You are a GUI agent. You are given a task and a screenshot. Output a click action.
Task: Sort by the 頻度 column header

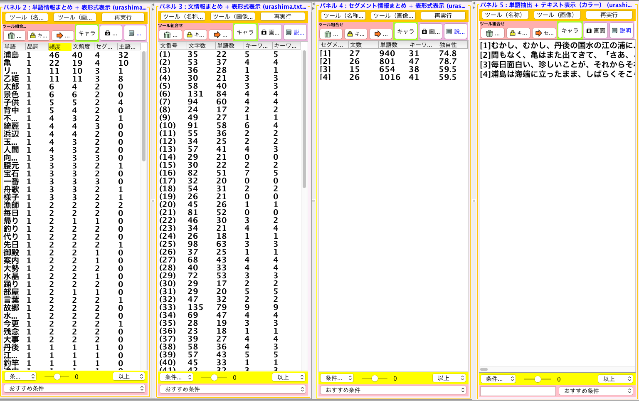coord(59,47)
